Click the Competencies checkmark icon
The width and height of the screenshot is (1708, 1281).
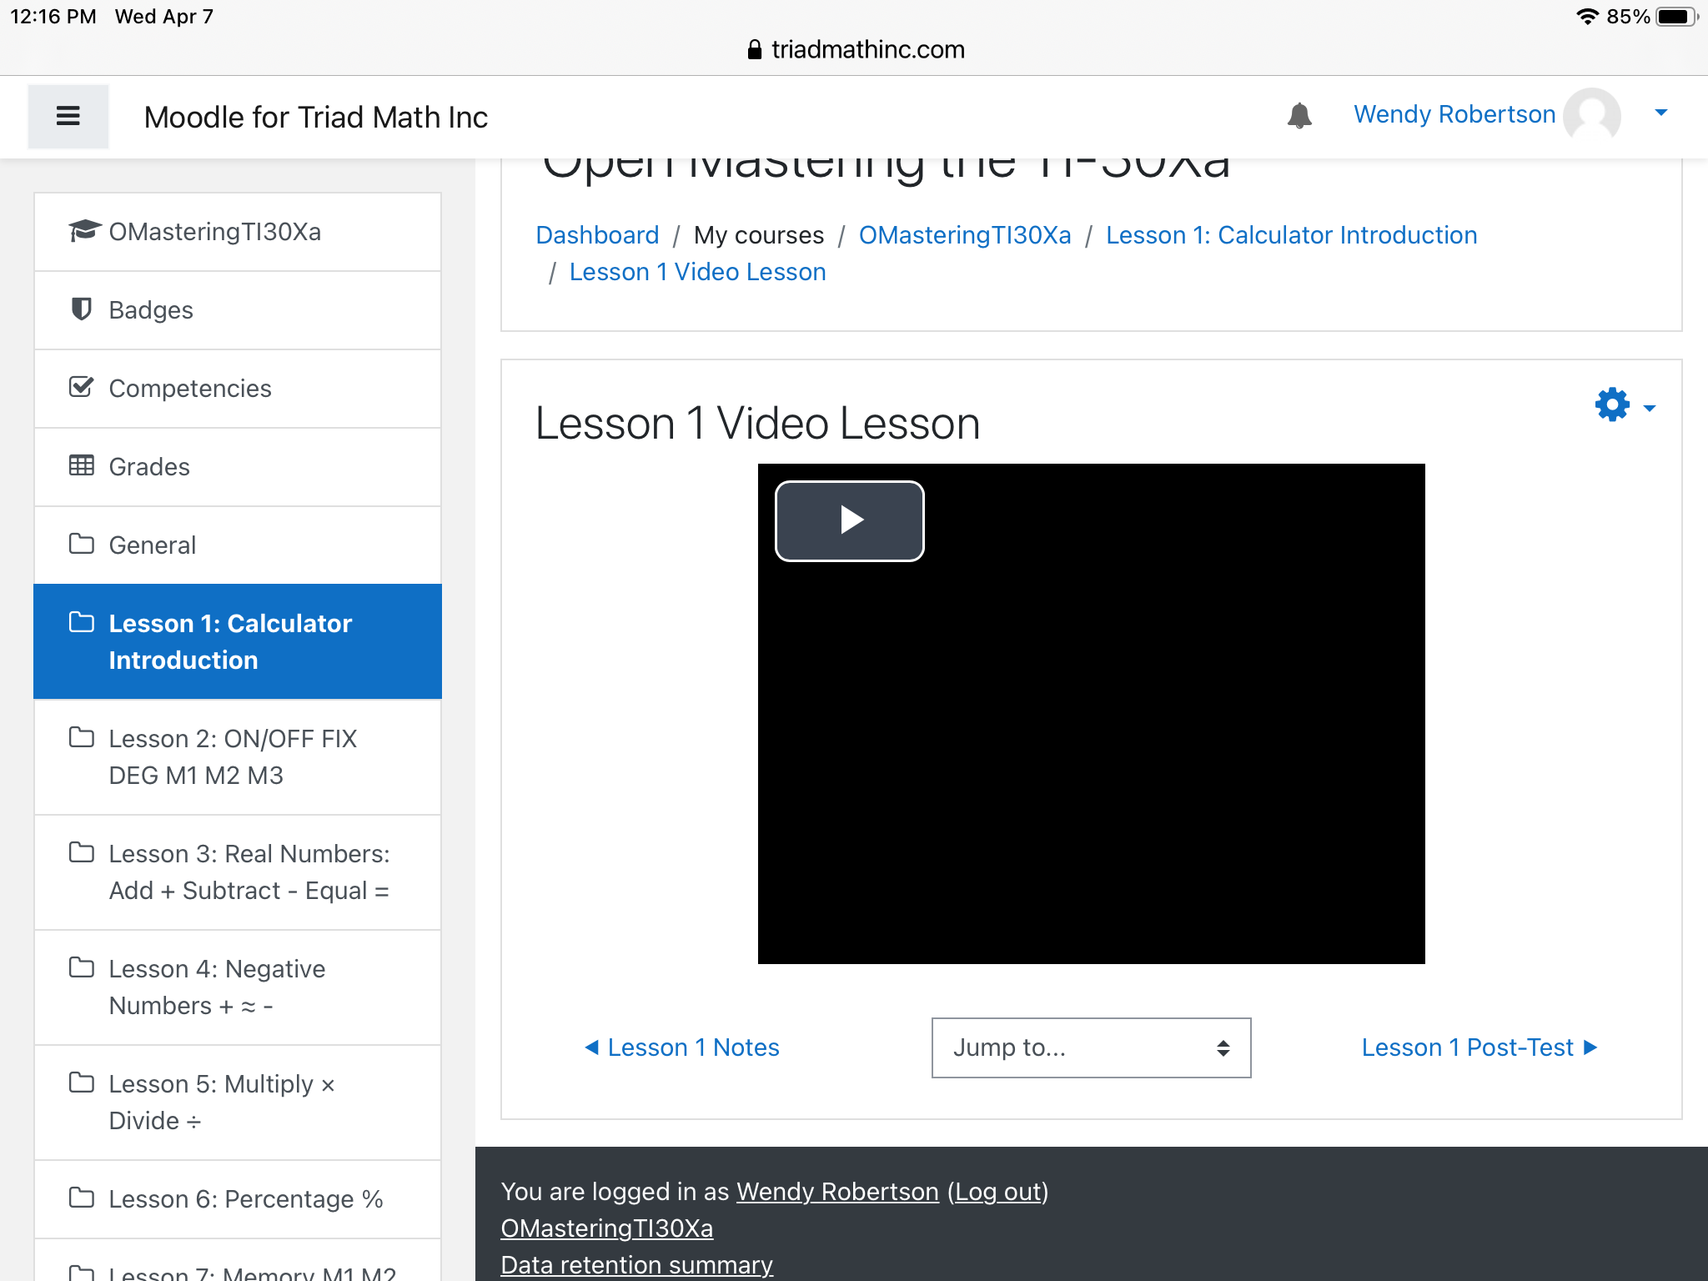pyautogui.click(x=81, y=387)
